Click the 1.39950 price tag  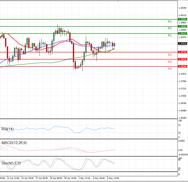click(182, 19)
